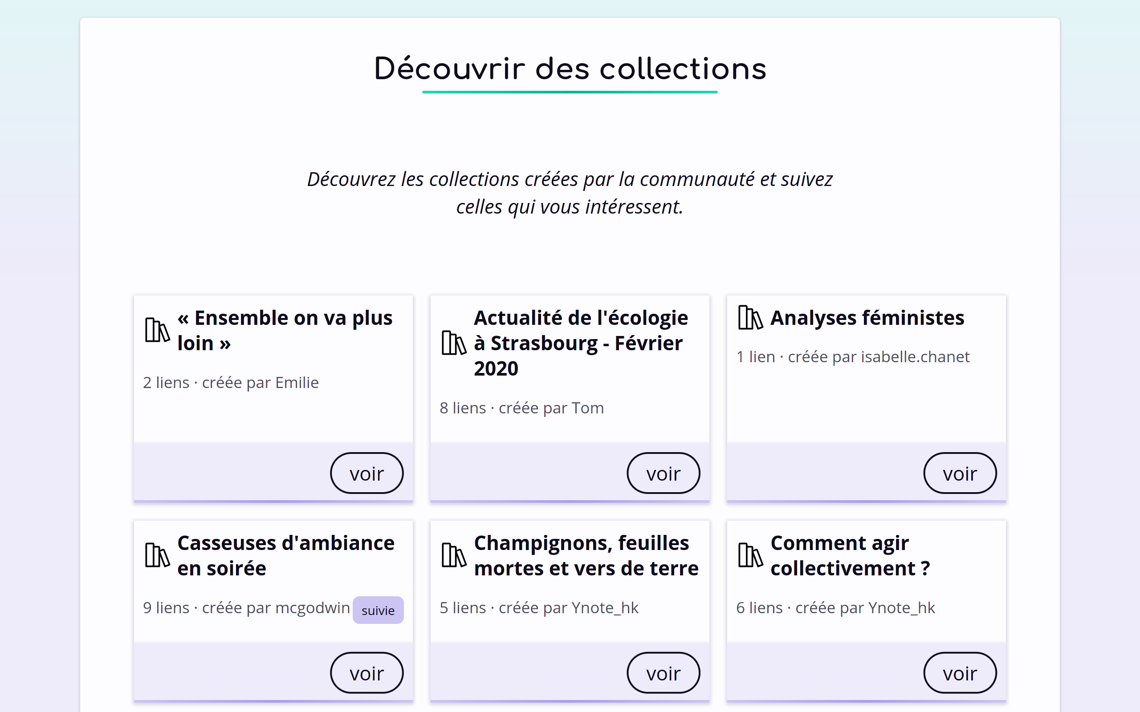Click the bookshelf icon on Champignons, feuilles mortes
1140x712 pixels.
coord(453,556)
